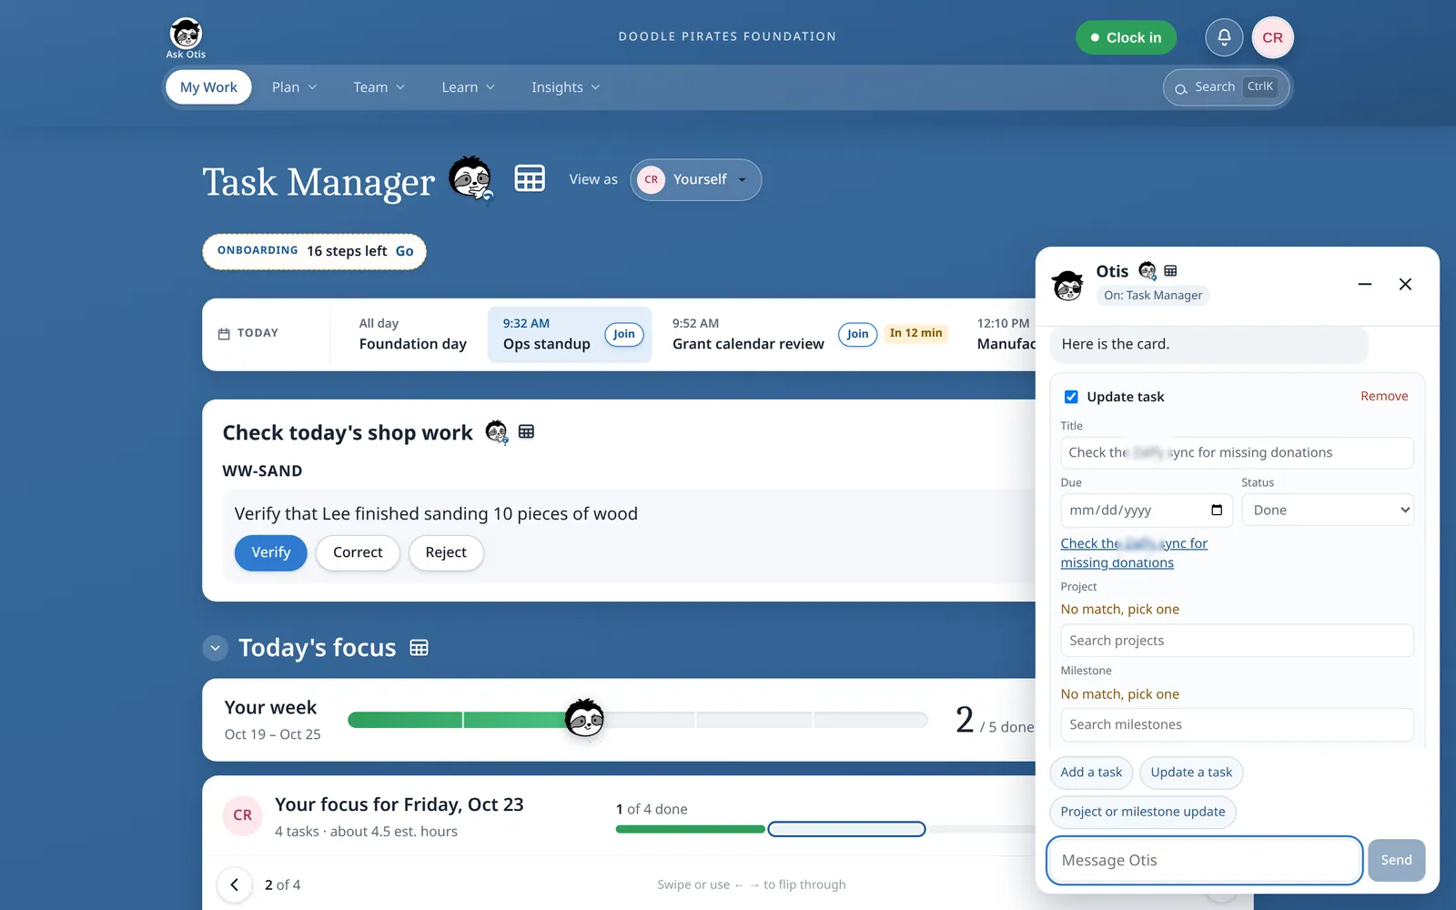
Task: Click sloth marker on Your week progress
Action: [584, 719]
